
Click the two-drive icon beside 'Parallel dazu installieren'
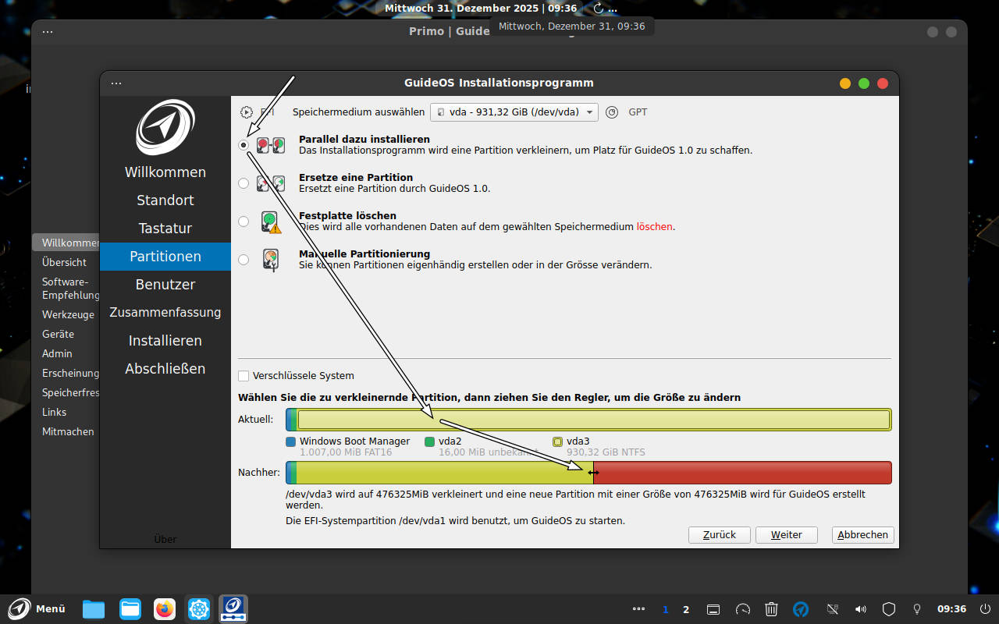(271, 145)
